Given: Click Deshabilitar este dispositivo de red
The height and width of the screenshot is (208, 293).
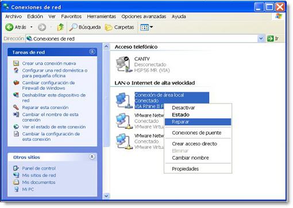Looking at the screenshot, I should click(54, 98).
